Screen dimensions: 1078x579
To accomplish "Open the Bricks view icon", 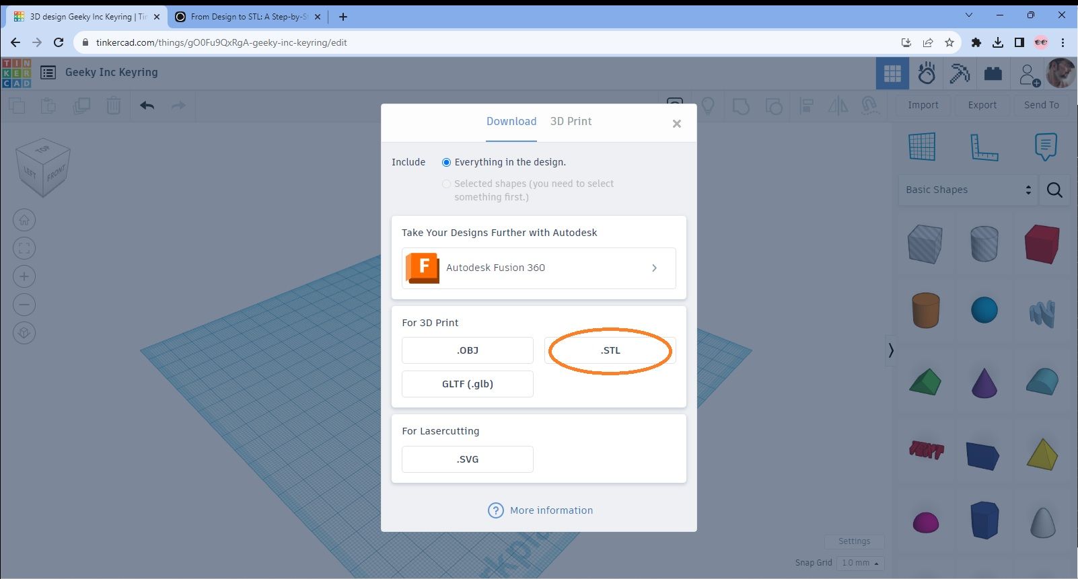I will [993, 73].
